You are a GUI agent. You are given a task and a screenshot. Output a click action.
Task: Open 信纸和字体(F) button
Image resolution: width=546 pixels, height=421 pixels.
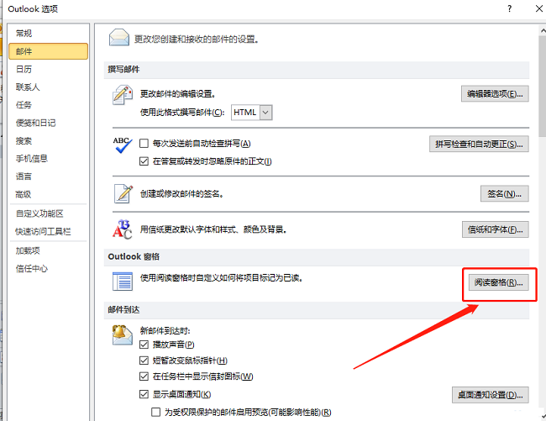(x=495, y=229)
